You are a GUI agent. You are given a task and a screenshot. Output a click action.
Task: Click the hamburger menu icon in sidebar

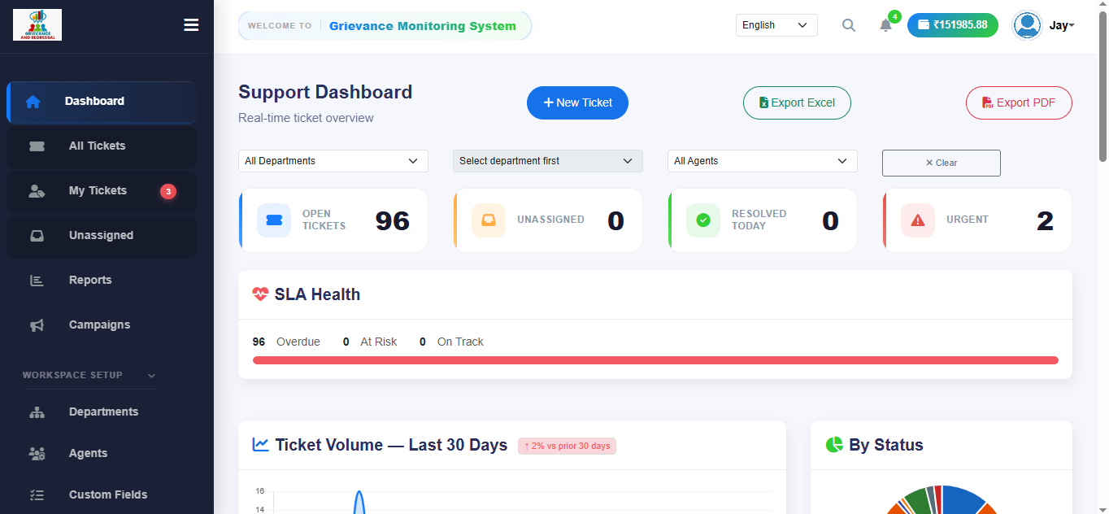tap(191, 25)
